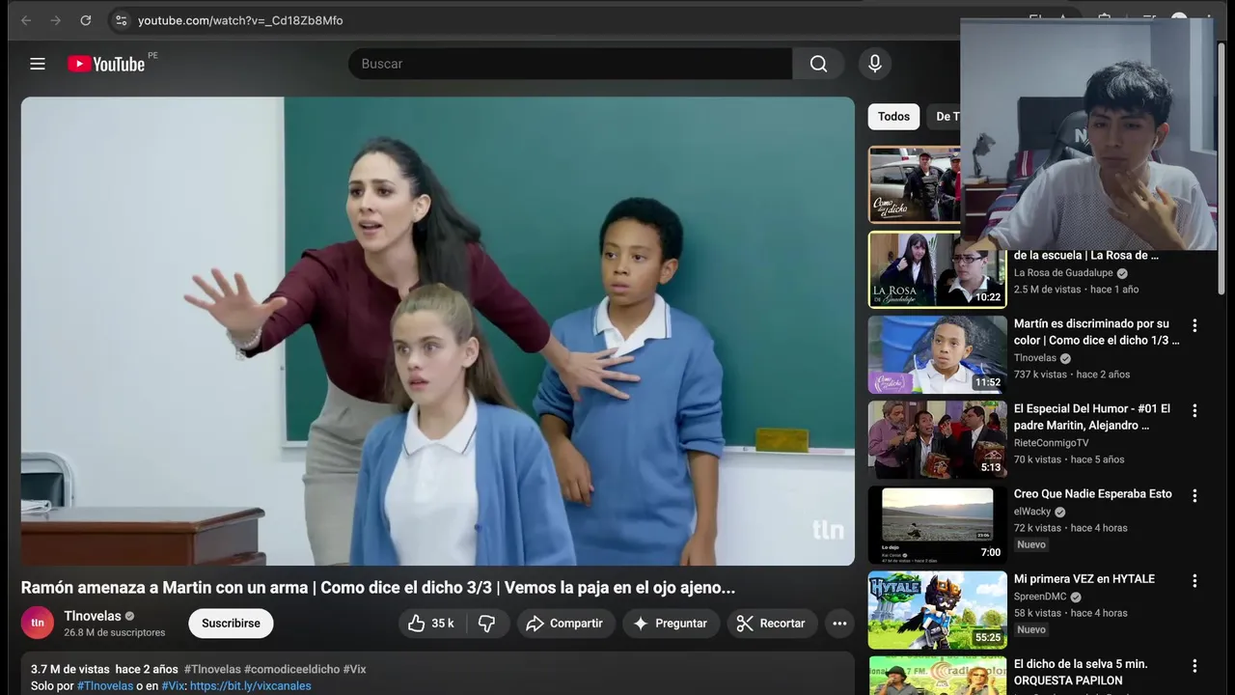Screen dimensions: 1235x695
Task: Click 3.7 M de vistas description text
Action: coord(70,669)
